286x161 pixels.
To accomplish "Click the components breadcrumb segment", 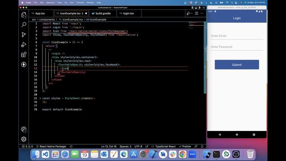I will 47,20.
